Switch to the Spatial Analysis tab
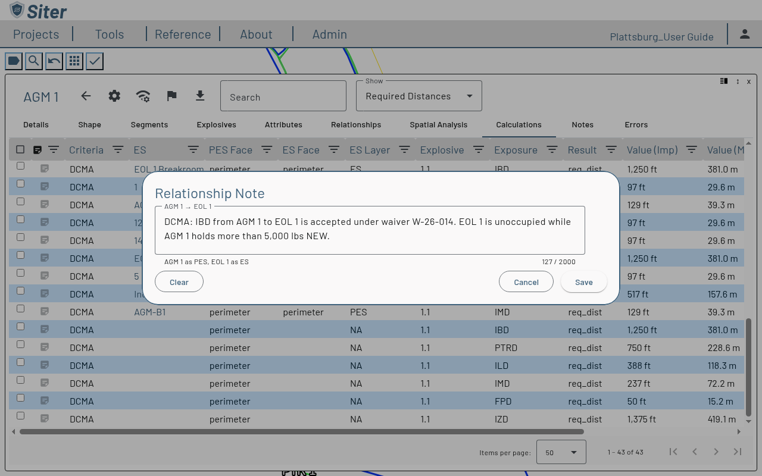 (439, 124)
